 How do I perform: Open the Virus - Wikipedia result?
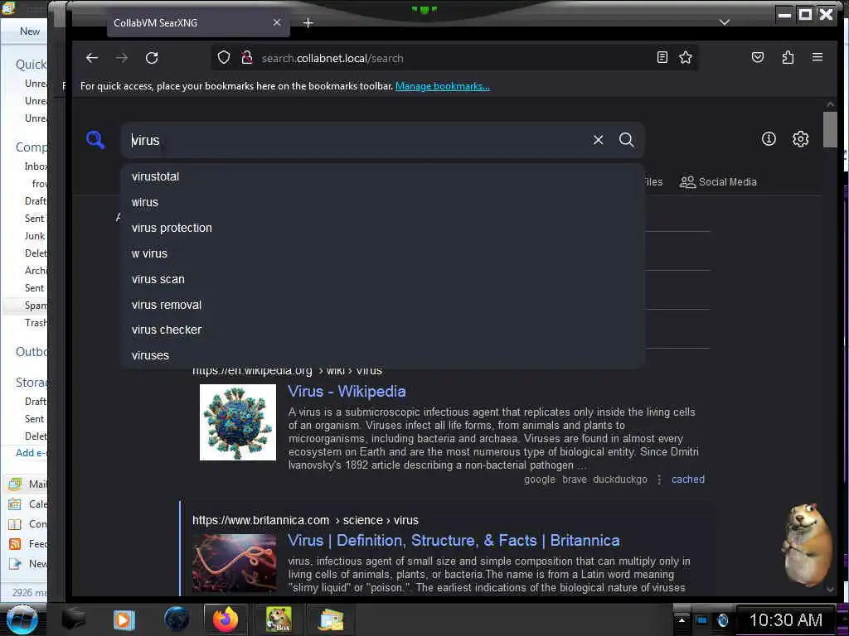pyautogui.click(x=347, y=392)
